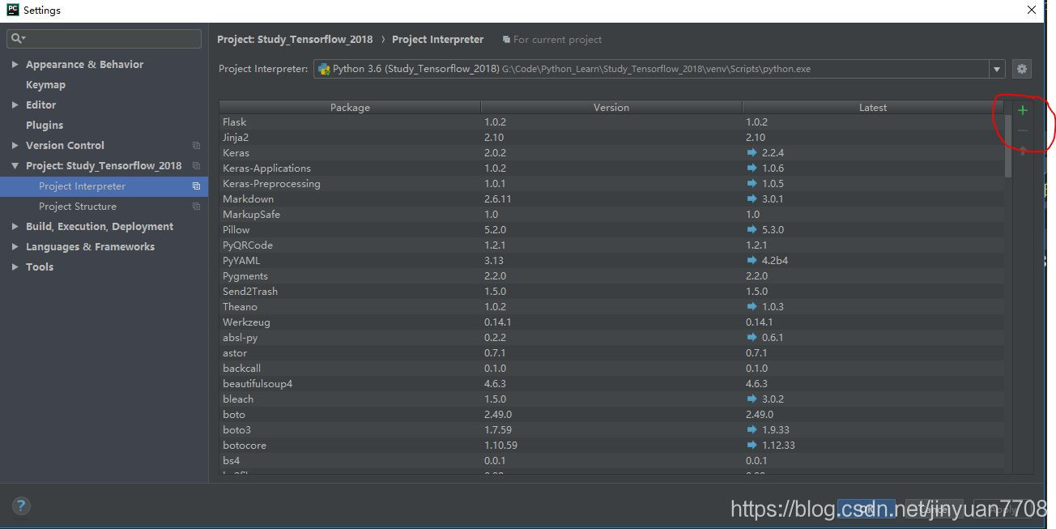Click the Latest column header
The image size is (1056, 529).
(x=873, y=107)
